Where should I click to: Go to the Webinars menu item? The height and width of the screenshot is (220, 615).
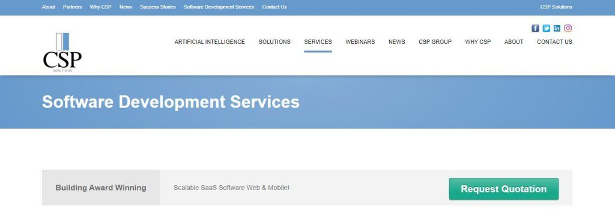(x=360, y=42)
